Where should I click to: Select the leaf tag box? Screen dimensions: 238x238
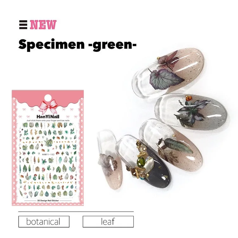[x=108, y=221]
